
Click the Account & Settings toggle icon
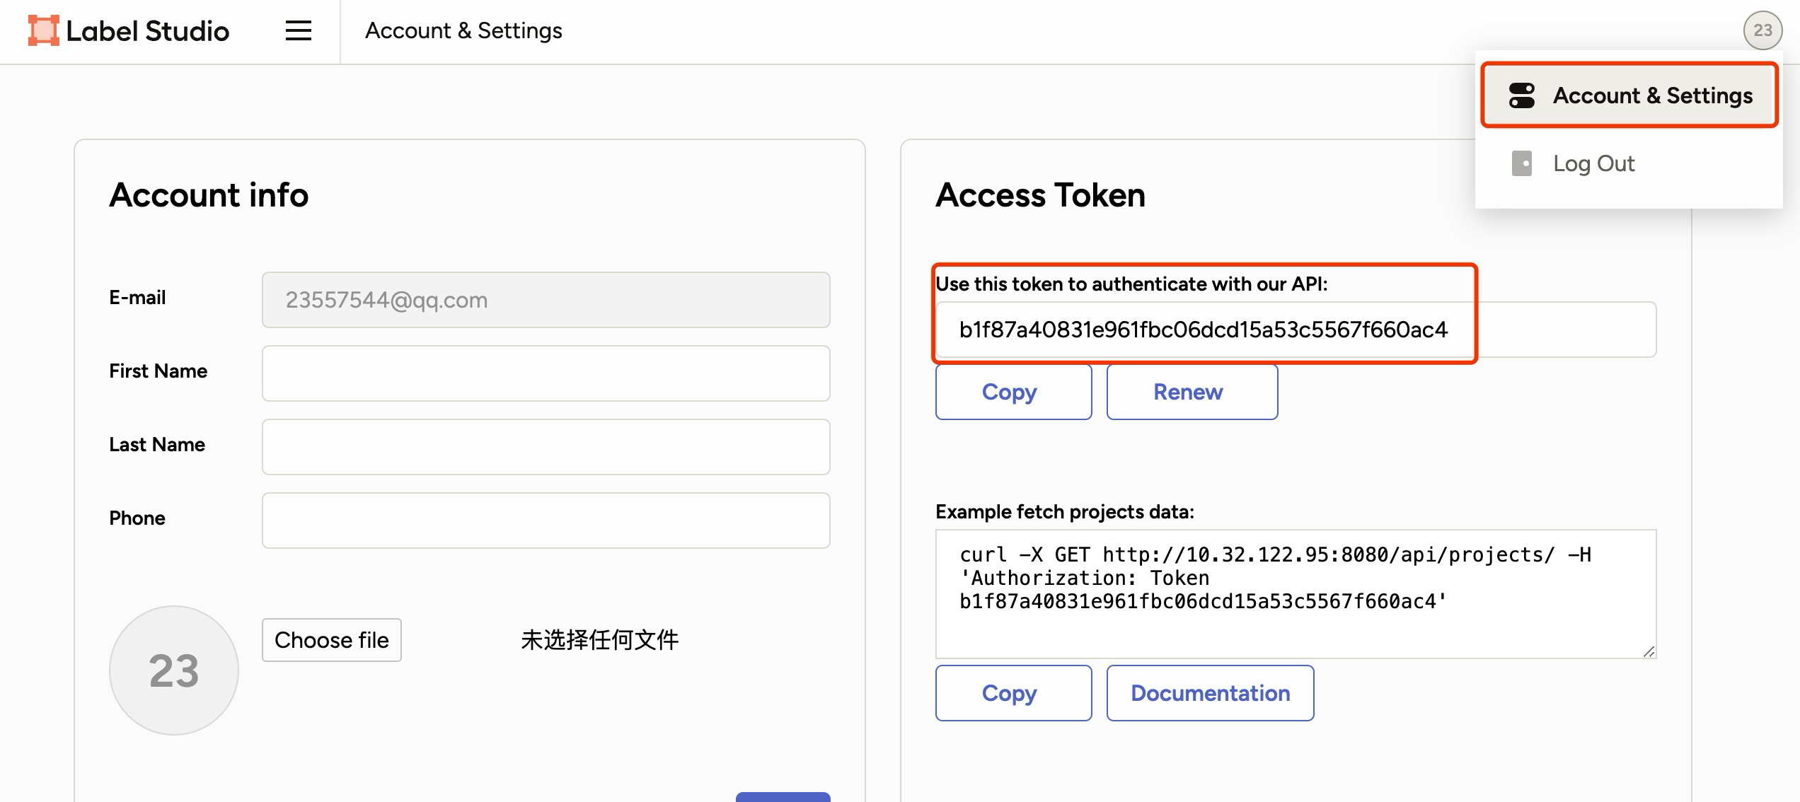pyautogui.click(x=1521, y=95)
